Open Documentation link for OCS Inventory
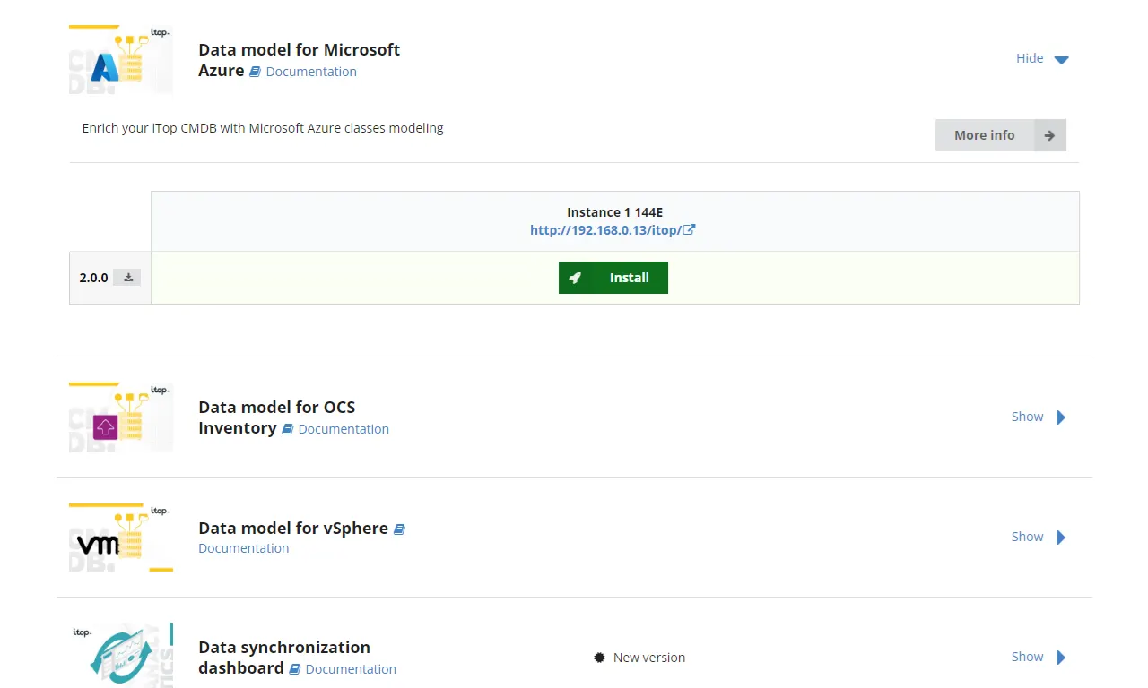 (x=344, y=429)
